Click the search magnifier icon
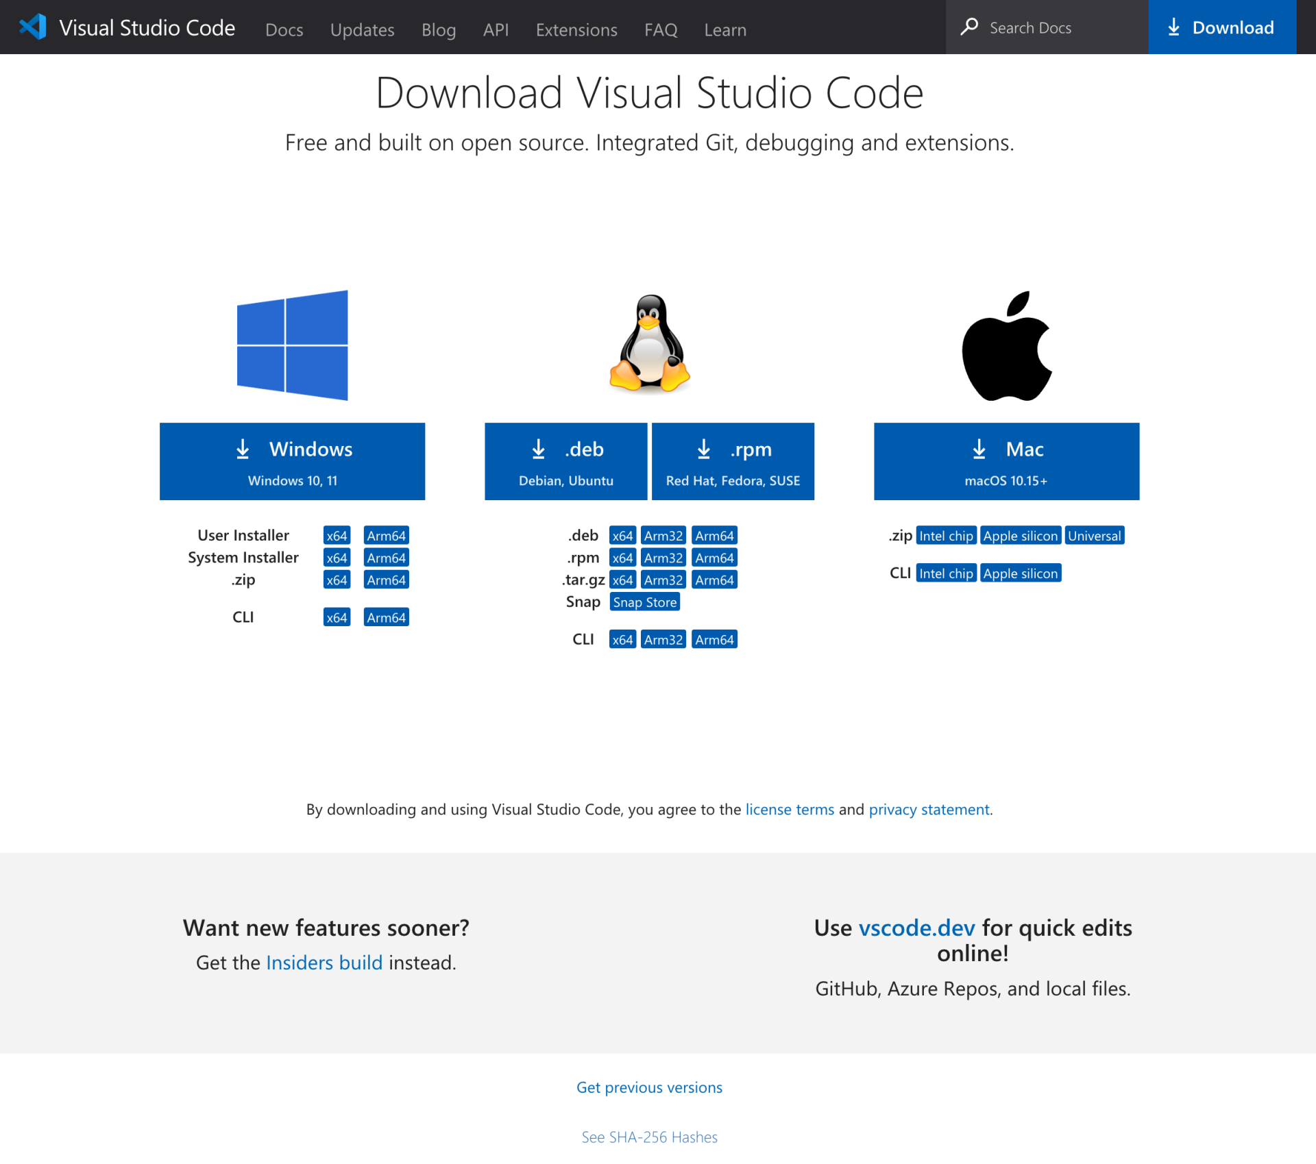1316x1164 pixels. (x=969, y=27)
